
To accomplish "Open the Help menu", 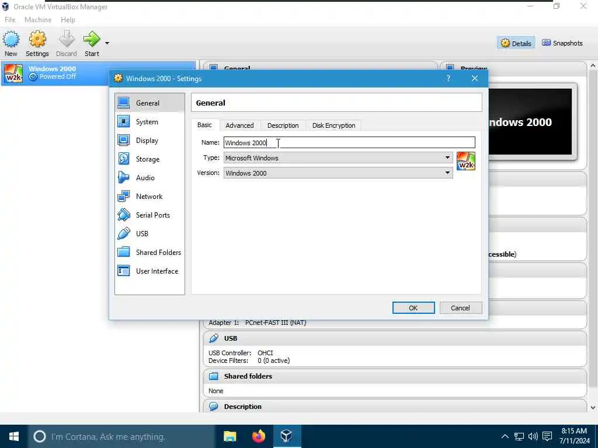I will pos(68,20).
